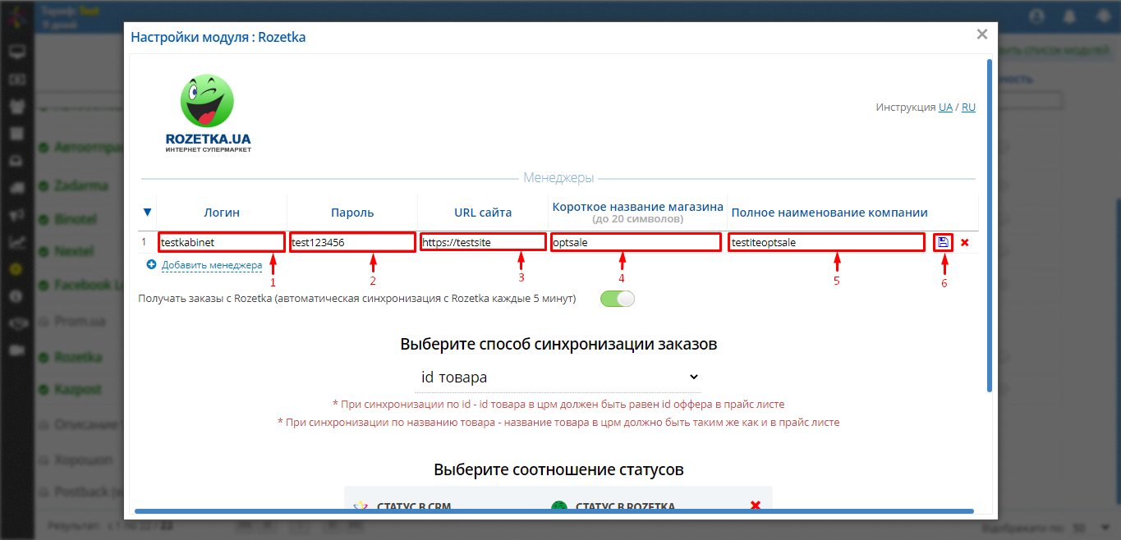Click the blue plus icon beside Добавить менеджера
The width and height of the screenshot is (1121, 540).
pyautogui.click(x=151, y=265)
